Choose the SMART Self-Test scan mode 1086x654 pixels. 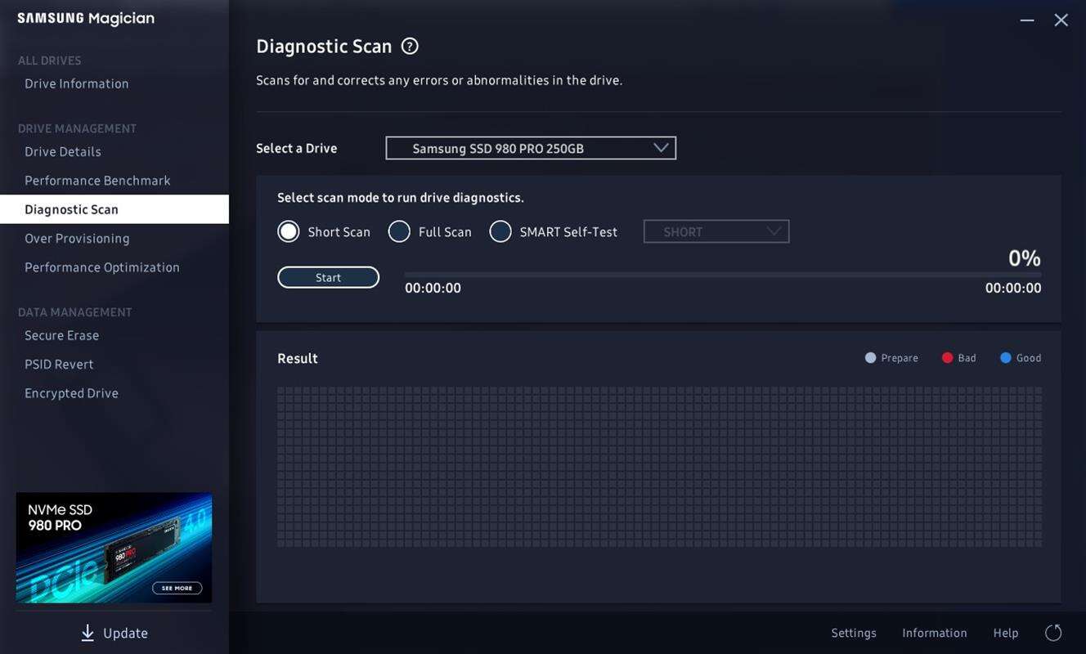(x=500, y=232)
